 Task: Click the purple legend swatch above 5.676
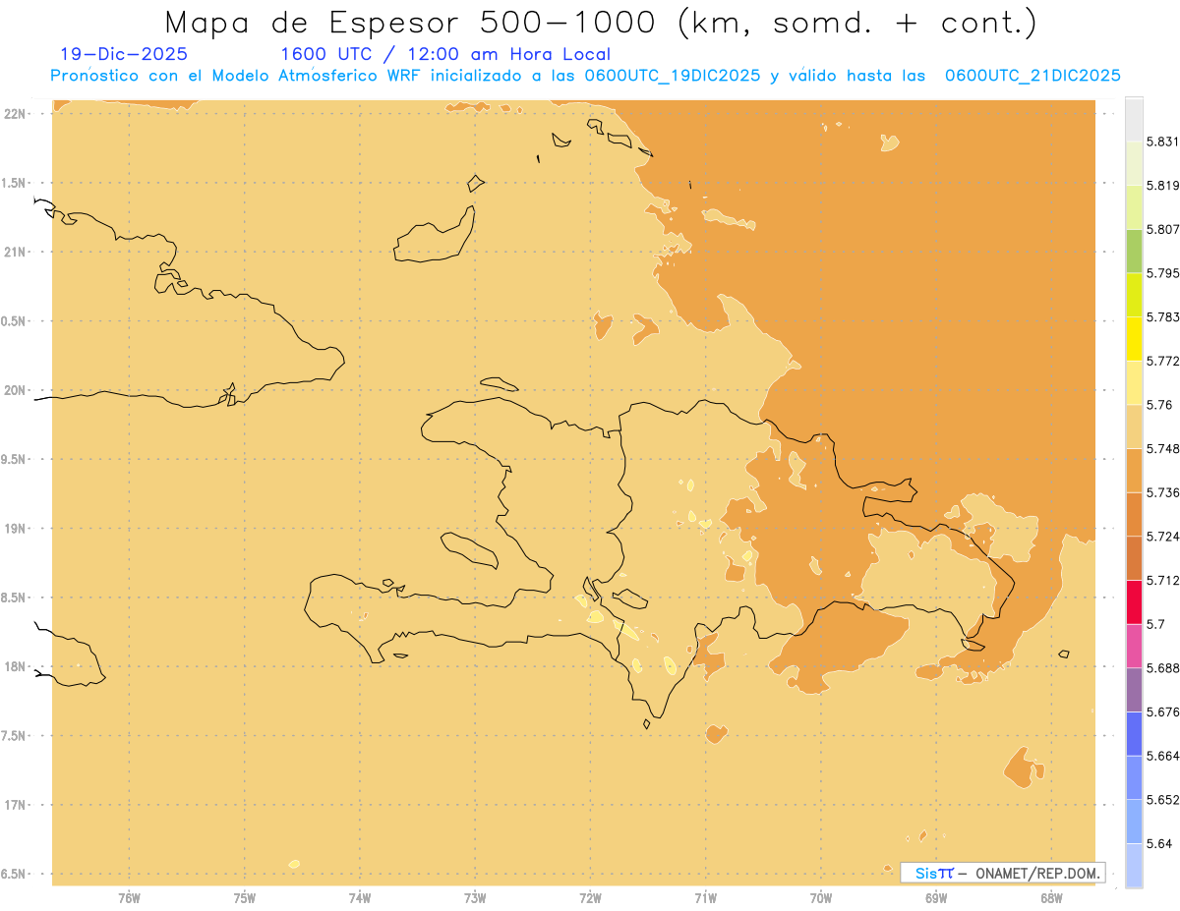(x=1134, y=690)
